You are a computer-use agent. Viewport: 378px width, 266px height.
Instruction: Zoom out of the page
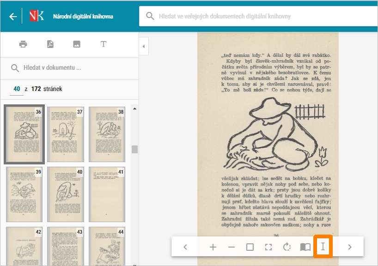point(232,247)
